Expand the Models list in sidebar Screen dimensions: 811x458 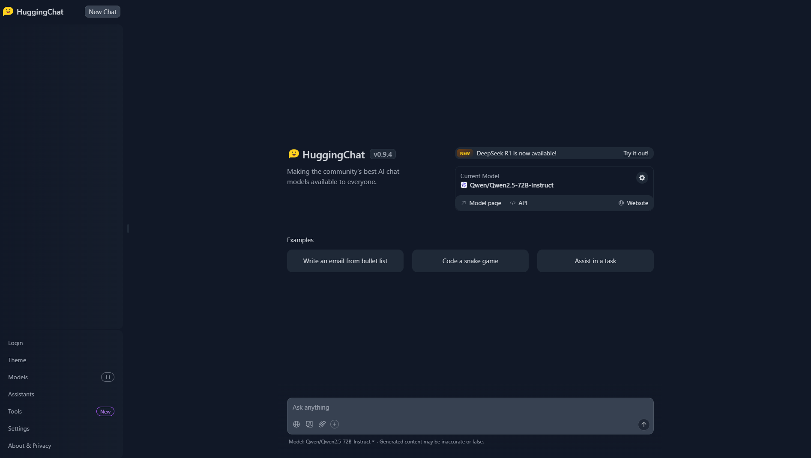click(18, 377)
